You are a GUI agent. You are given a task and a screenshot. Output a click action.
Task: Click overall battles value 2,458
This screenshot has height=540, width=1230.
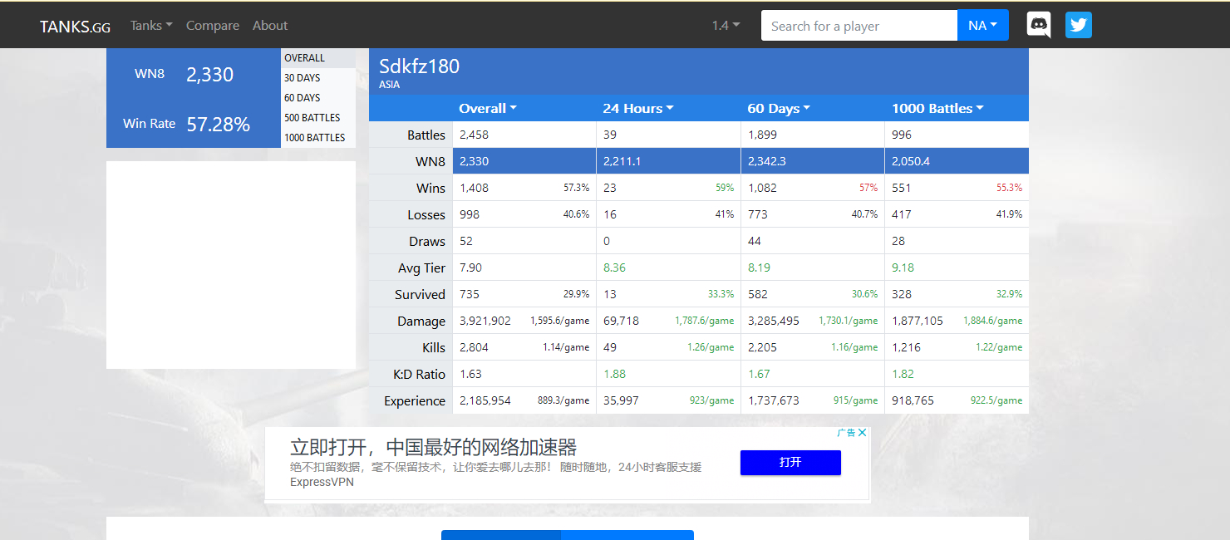click(475, 135)
